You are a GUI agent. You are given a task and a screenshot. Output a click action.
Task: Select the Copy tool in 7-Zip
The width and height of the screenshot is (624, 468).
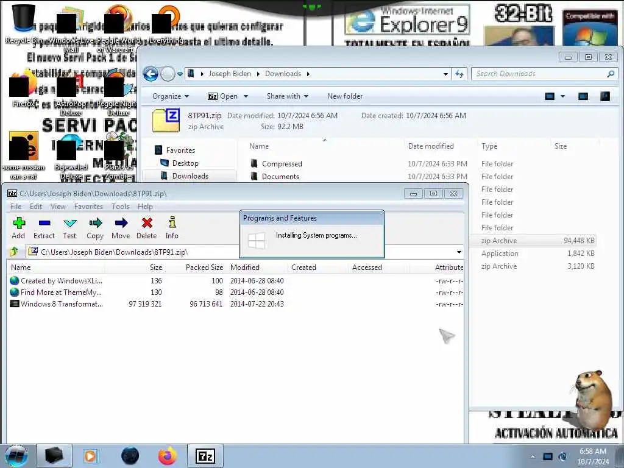[x=95, y=228]
